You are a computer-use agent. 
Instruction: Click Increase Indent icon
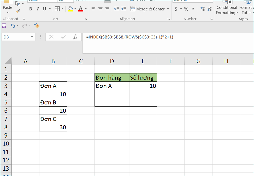(x=124, y=9)
